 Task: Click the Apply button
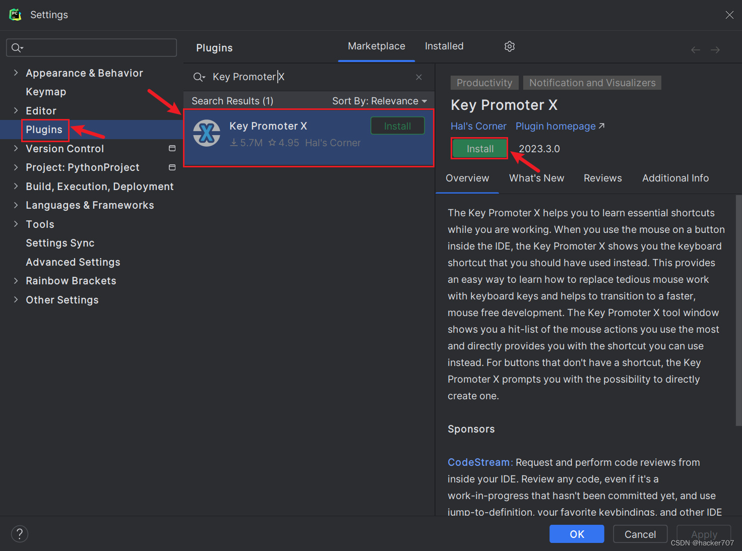(704, 534)
